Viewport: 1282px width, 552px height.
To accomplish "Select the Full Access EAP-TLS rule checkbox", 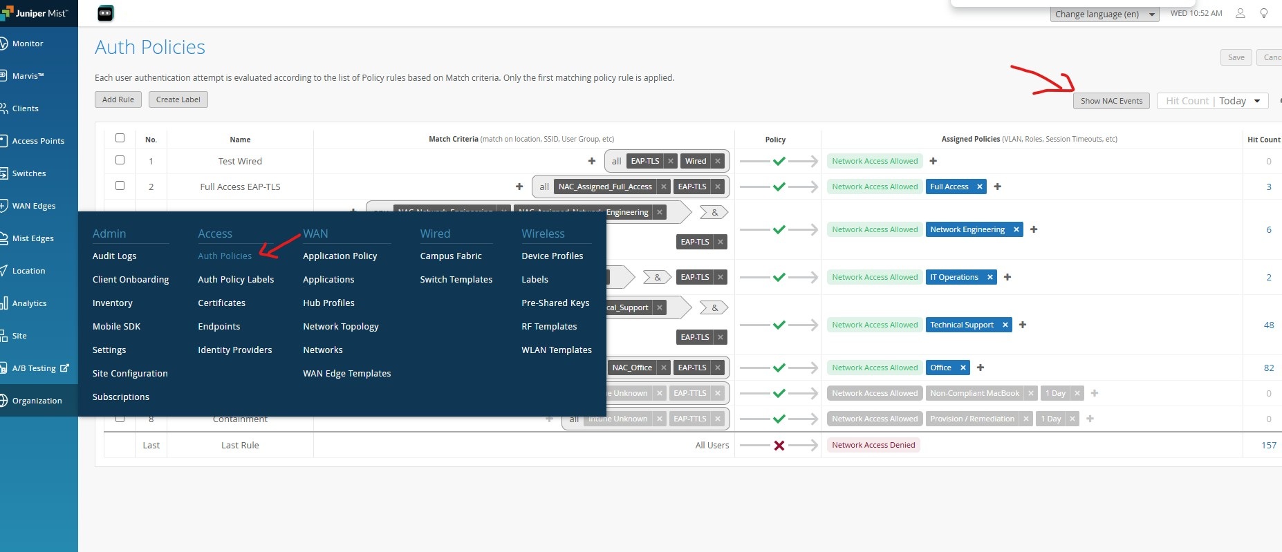I will tap(120, 186).
